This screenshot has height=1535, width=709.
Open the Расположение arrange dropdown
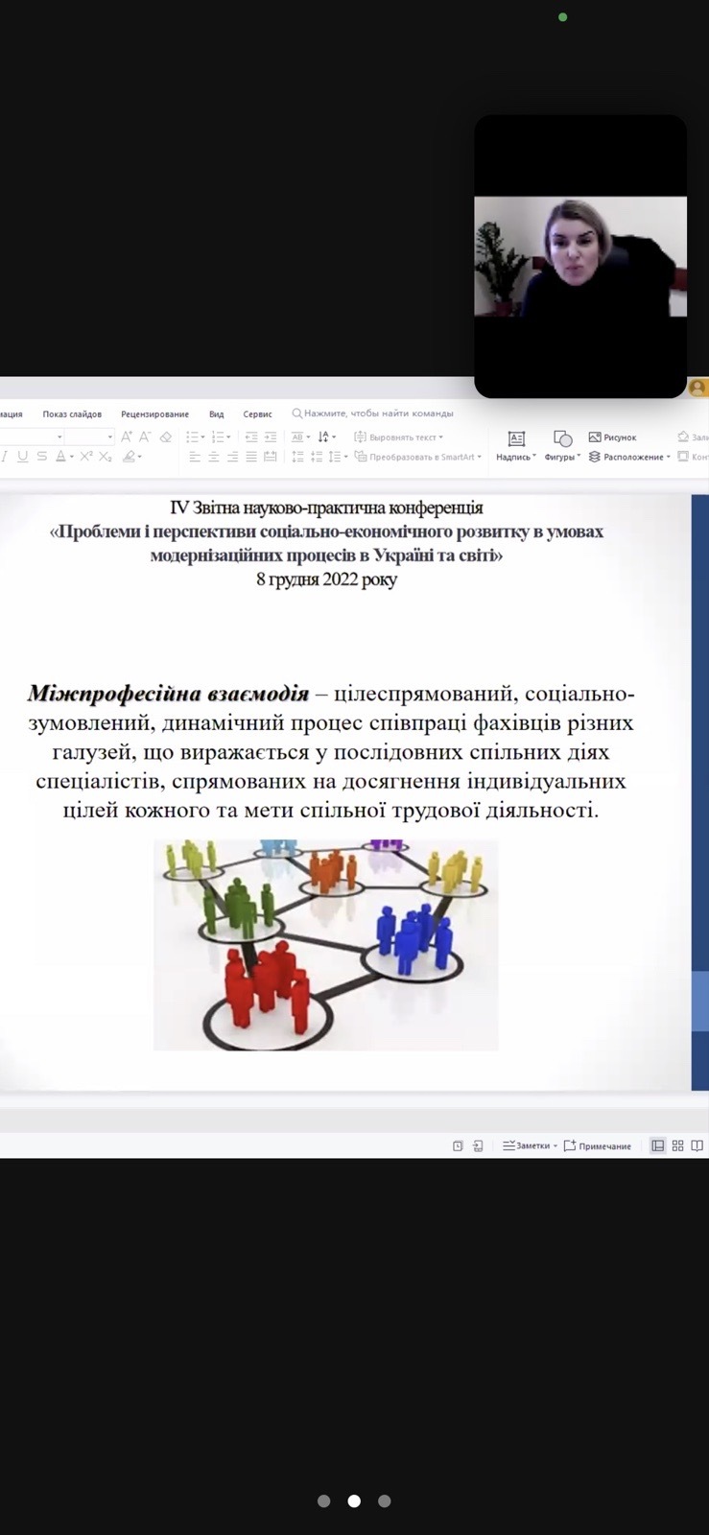[629, 457]
